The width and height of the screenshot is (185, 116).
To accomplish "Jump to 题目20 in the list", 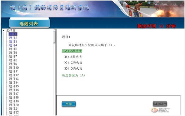I will [14, 105].
